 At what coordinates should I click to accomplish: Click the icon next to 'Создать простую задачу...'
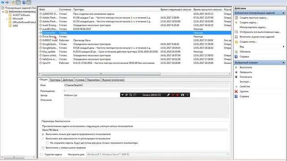point(236,18)
